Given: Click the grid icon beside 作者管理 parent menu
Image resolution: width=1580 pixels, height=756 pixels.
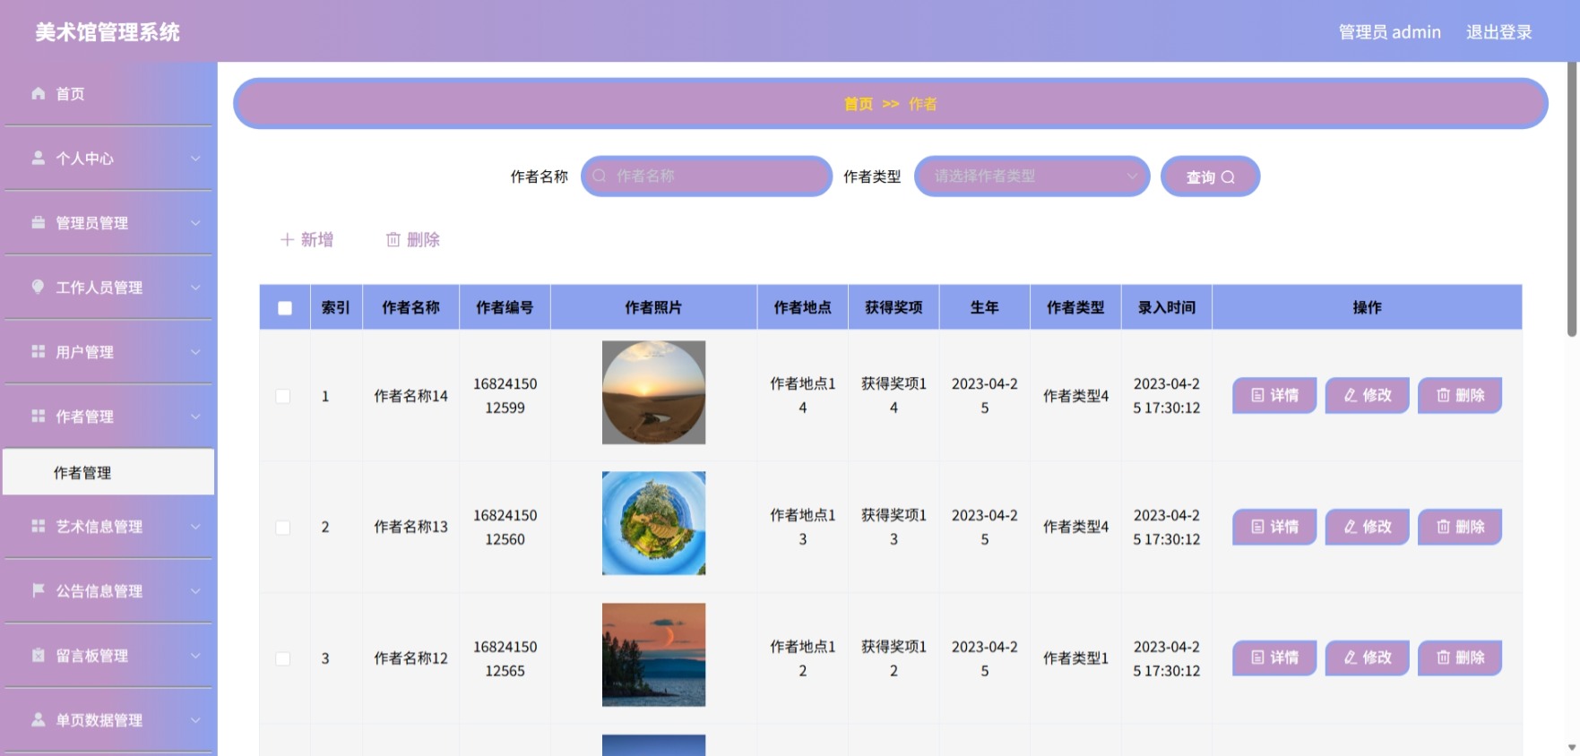Looking at the screenshot, I should point(38,416).
